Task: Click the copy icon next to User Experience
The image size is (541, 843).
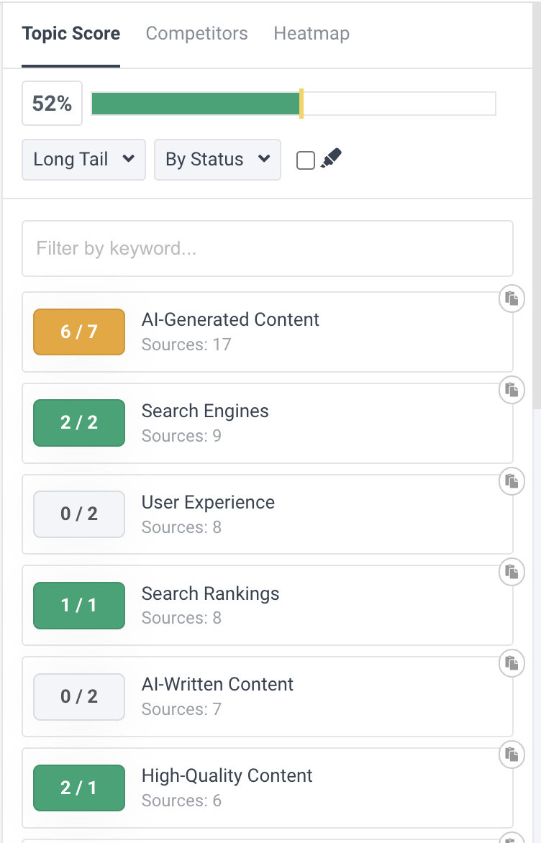Action: tap(512, 482)
